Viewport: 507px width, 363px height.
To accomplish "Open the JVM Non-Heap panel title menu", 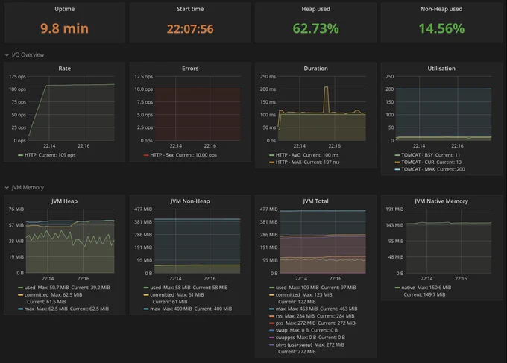I will pos(190,201).
